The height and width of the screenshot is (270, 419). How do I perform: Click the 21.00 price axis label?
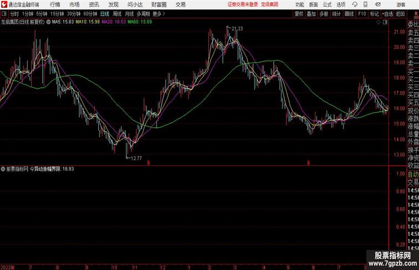[400, 32]
